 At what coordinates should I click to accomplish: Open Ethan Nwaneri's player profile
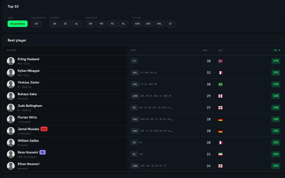28,164
